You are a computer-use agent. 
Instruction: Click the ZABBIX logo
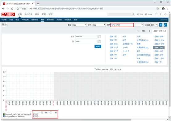point(8,14)
